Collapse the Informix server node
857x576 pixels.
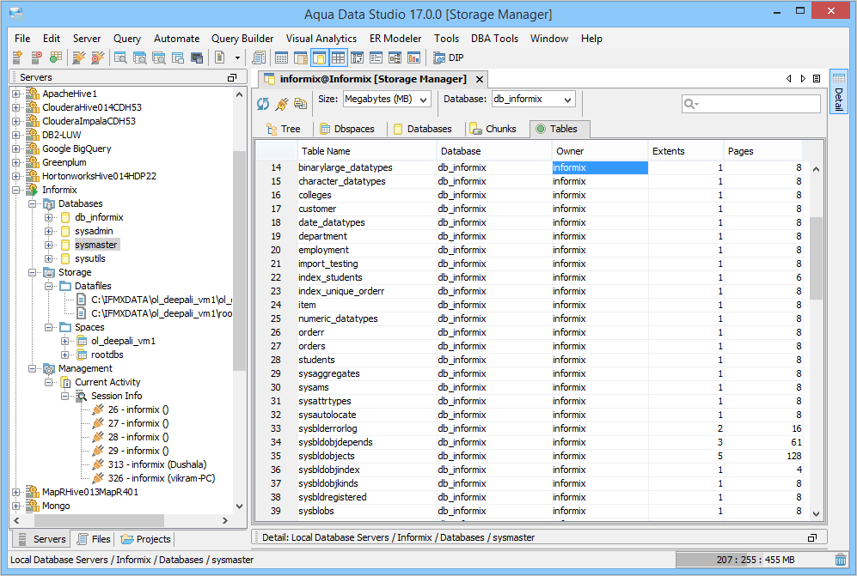[15, 190]
